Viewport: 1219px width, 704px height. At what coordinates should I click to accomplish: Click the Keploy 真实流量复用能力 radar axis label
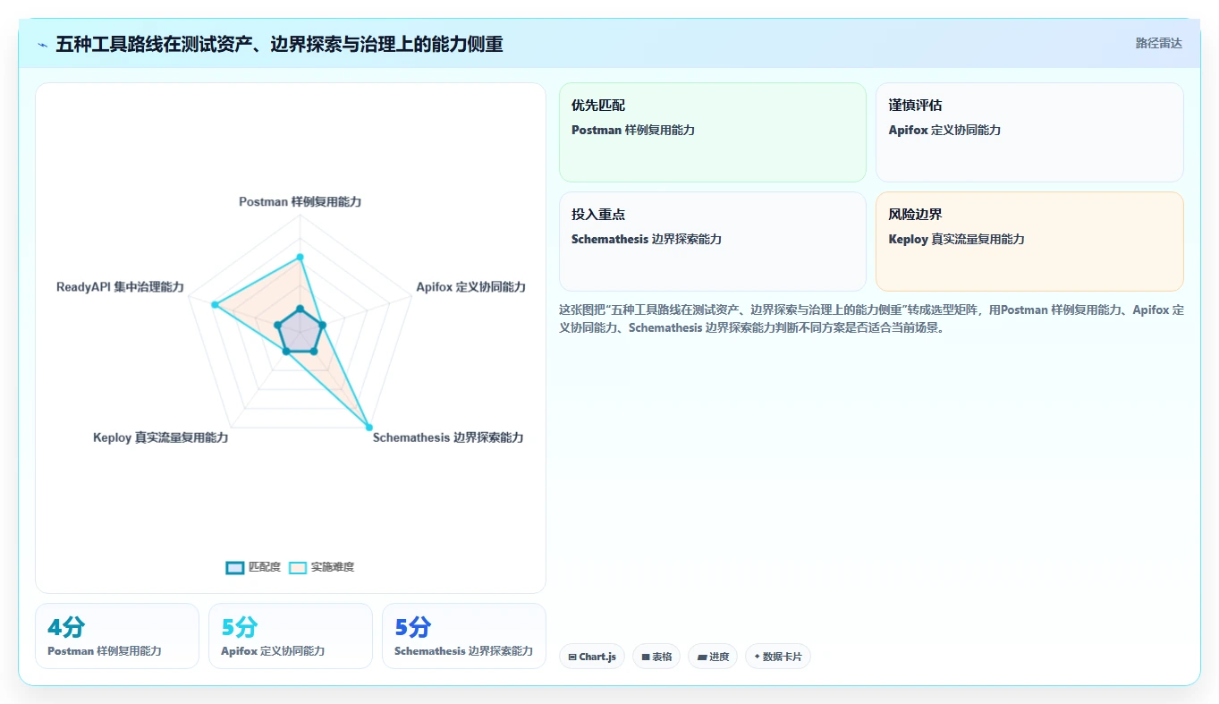[x=161, y=437]
